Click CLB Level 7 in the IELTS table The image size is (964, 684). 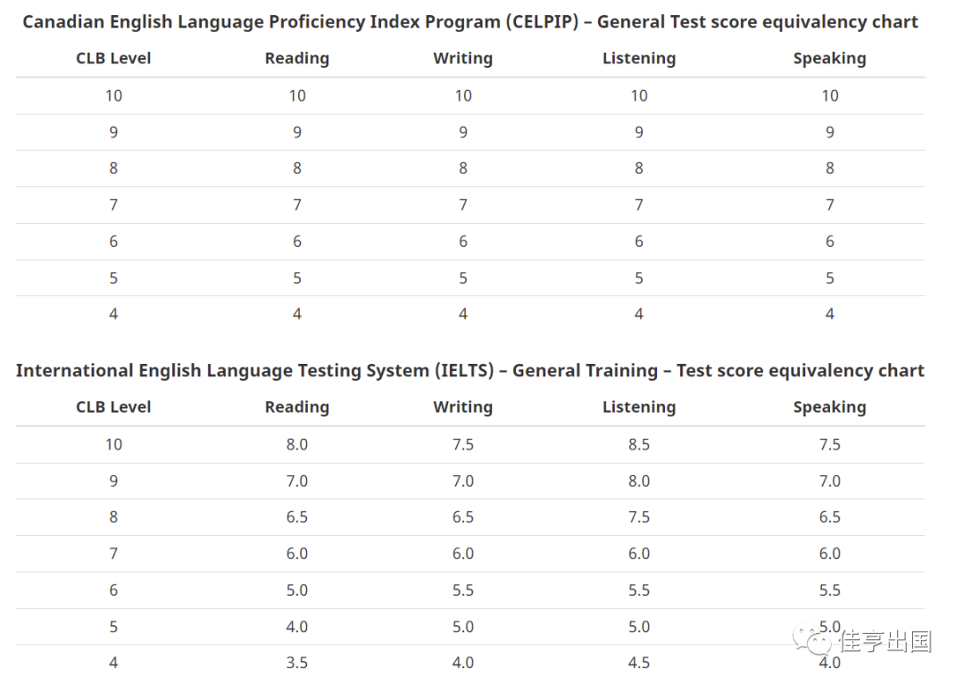tap(113, 554)
